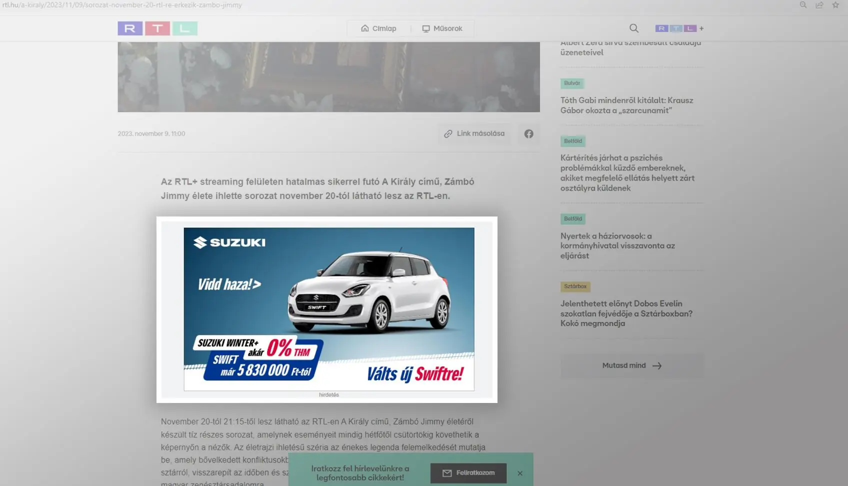Open the RTL+ streaming logo link
Viewport: 848px width, 486px height.
[679, 28]
